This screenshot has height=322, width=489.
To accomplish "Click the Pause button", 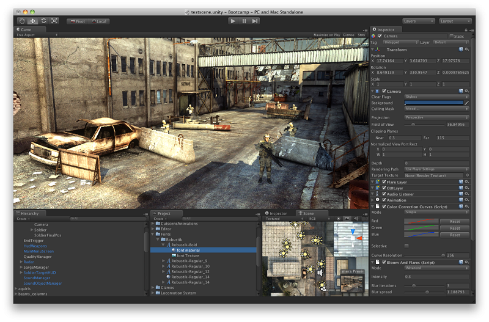I will (x=244, y=21).
